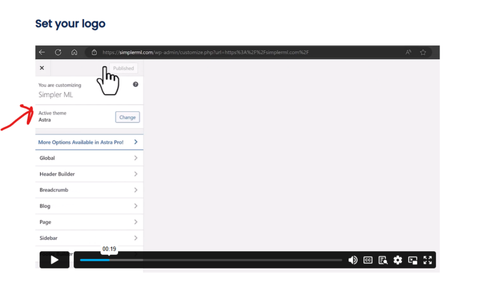Screen dimensions: 479x290
Task: Expand the Header Builder section
Action: tap(89, 174)
